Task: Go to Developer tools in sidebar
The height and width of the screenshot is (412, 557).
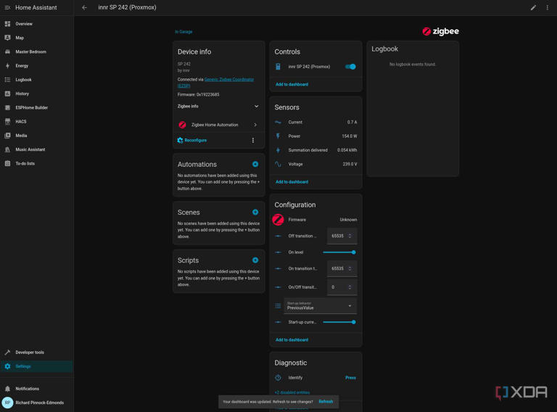Action: (30, 353)
